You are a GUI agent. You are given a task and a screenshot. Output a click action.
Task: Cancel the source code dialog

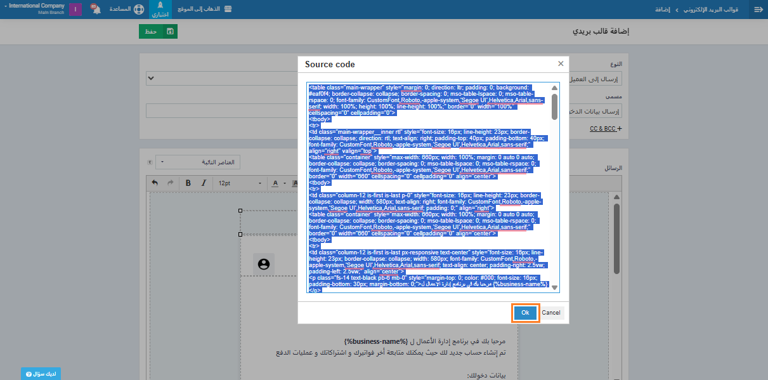tap(550, 313)
